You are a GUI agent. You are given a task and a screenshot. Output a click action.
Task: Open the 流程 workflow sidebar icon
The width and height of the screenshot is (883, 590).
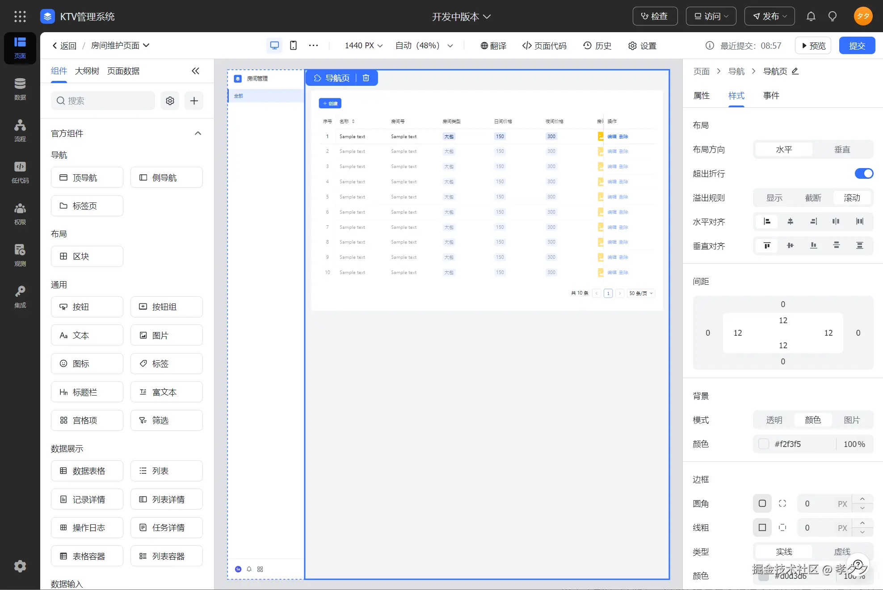pyautogui.click(x=20, y=130)
